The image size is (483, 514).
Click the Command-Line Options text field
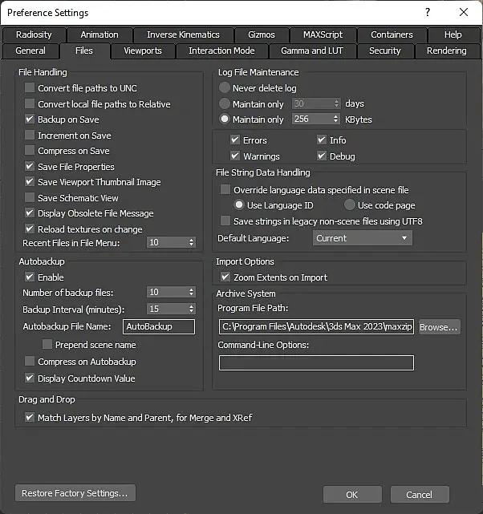316,362
